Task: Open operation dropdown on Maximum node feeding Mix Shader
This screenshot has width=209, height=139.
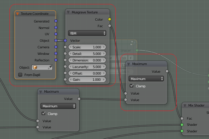Action: tap(146, 79)
